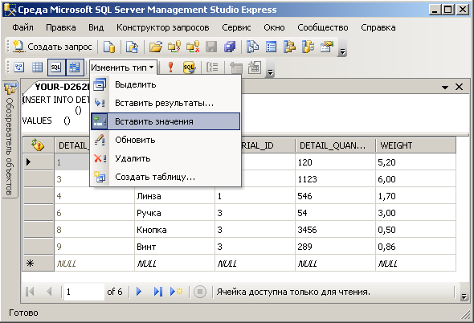The width and height of the screenshot is (474, 323).
Task: Select the row header of row 1
Action: click(39, 162)
